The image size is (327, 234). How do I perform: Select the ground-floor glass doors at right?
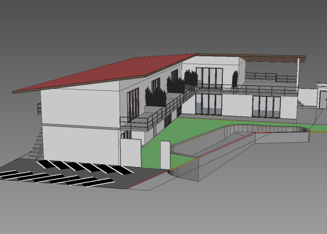coord(266,107)
